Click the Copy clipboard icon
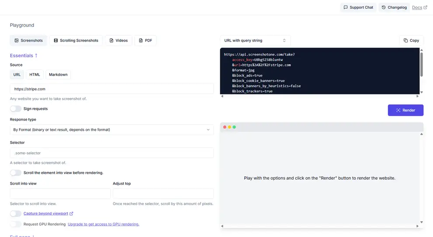 point(405,40)
